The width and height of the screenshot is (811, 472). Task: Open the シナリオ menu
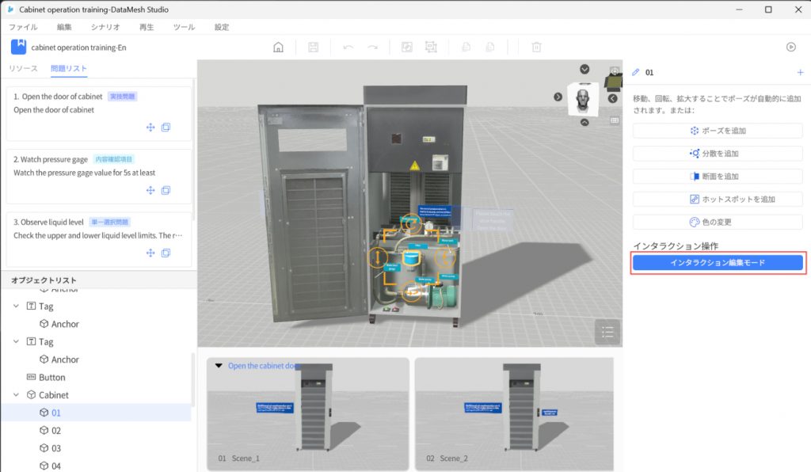[105, 27]
